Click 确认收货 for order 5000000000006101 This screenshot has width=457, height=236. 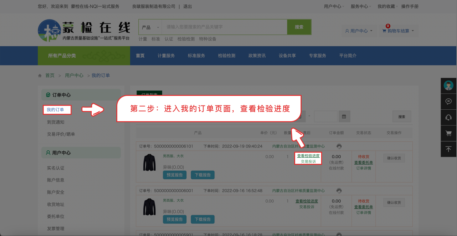coord(394,158)
